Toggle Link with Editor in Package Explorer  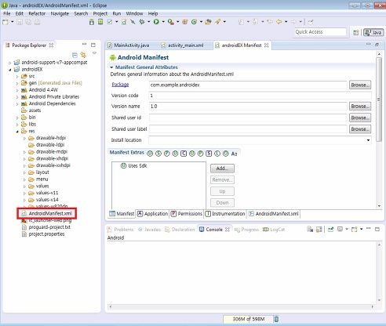click(x=83, y=55)
